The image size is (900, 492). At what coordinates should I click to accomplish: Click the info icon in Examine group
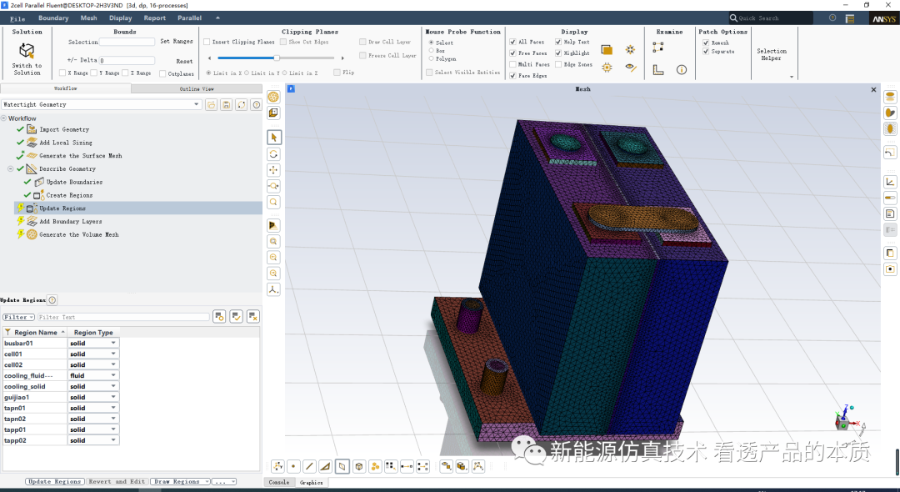point(681,69)
